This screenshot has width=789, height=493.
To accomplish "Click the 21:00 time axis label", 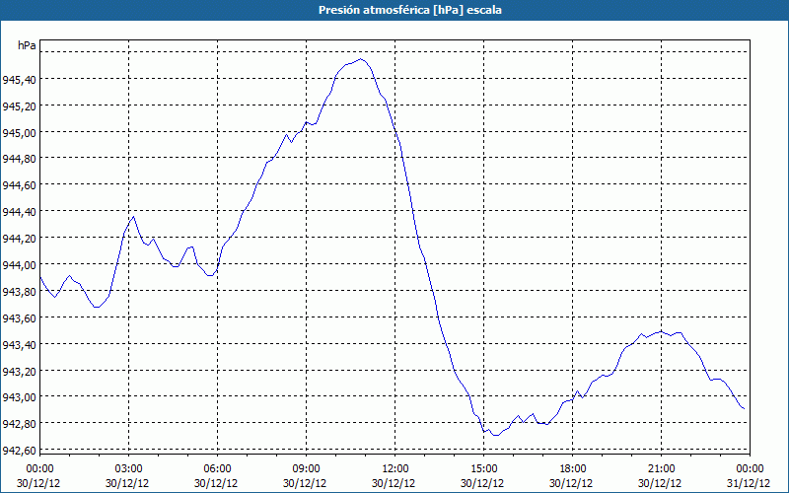I will pos(661,469).
